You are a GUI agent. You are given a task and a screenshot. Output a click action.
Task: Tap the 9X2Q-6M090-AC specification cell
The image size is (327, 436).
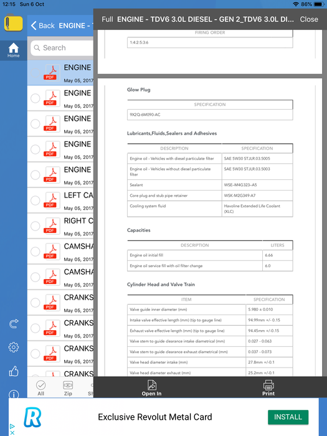pyautogui.click(x=210, y=115)
